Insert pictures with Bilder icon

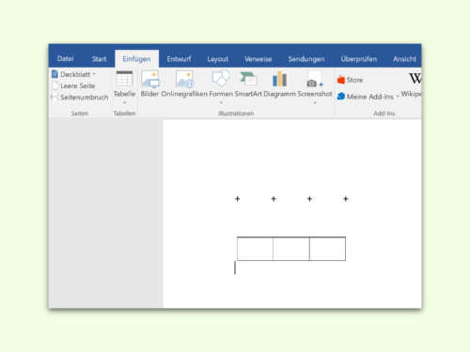pyautogui.click(x=150, y=79)
